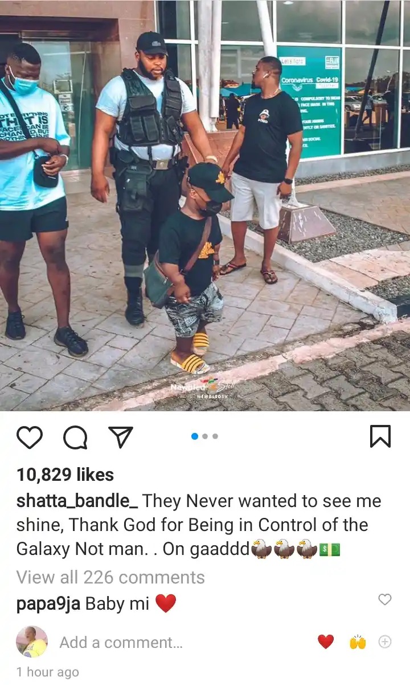Jump to the second carousel dot
410x685 pixels.
[206, 436]
